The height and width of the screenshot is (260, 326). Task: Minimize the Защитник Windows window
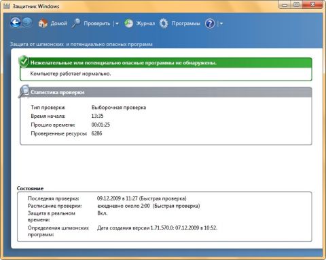[285, 4]
